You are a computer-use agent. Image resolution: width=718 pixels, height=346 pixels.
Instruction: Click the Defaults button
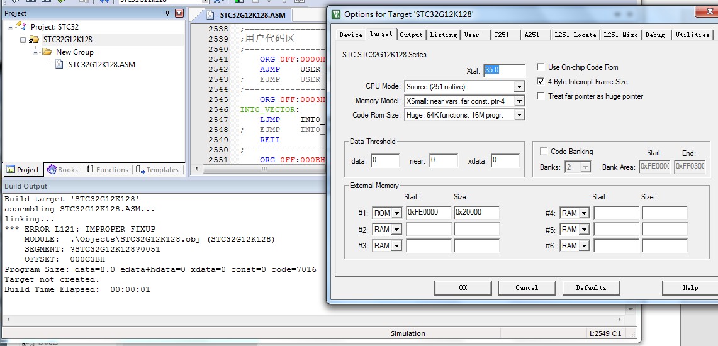tap(591, 288)
